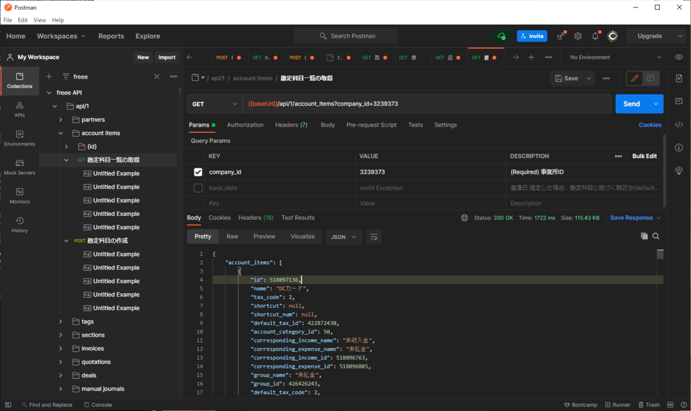
Task: Toggle the environment quick look eye icon
Action: 679,57
